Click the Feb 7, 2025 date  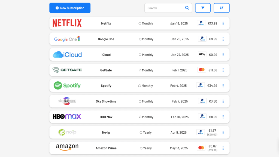[x=180, y=101]
